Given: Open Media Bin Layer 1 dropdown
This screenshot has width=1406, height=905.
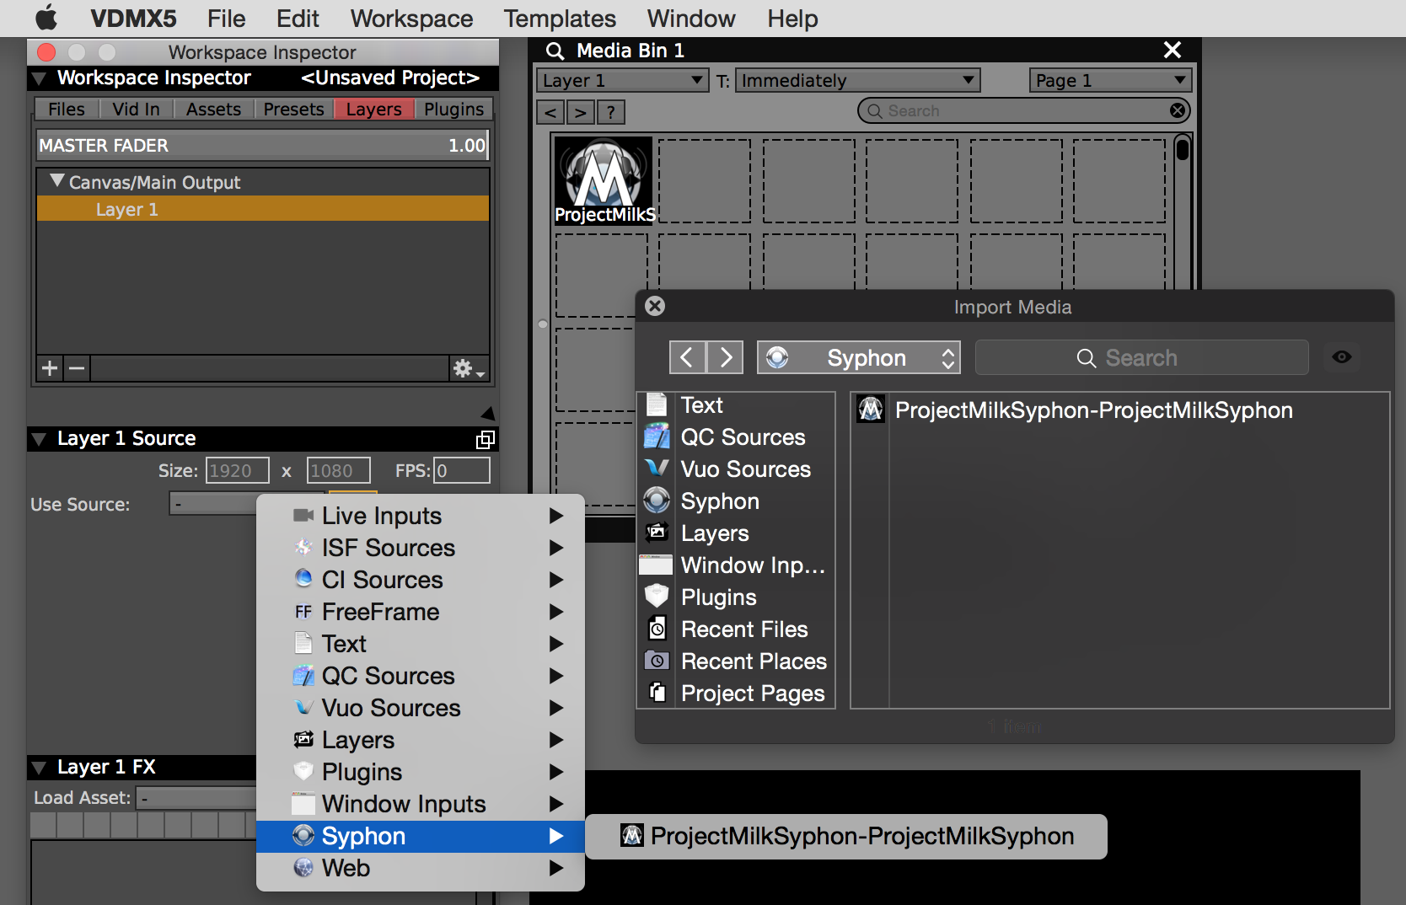Looking at the screenshot, I should (x=622, y=81).
